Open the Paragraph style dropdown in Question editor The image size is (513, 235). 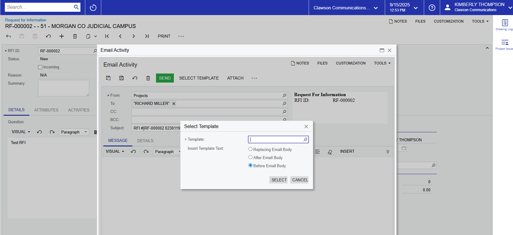click(x=74, y=132)
